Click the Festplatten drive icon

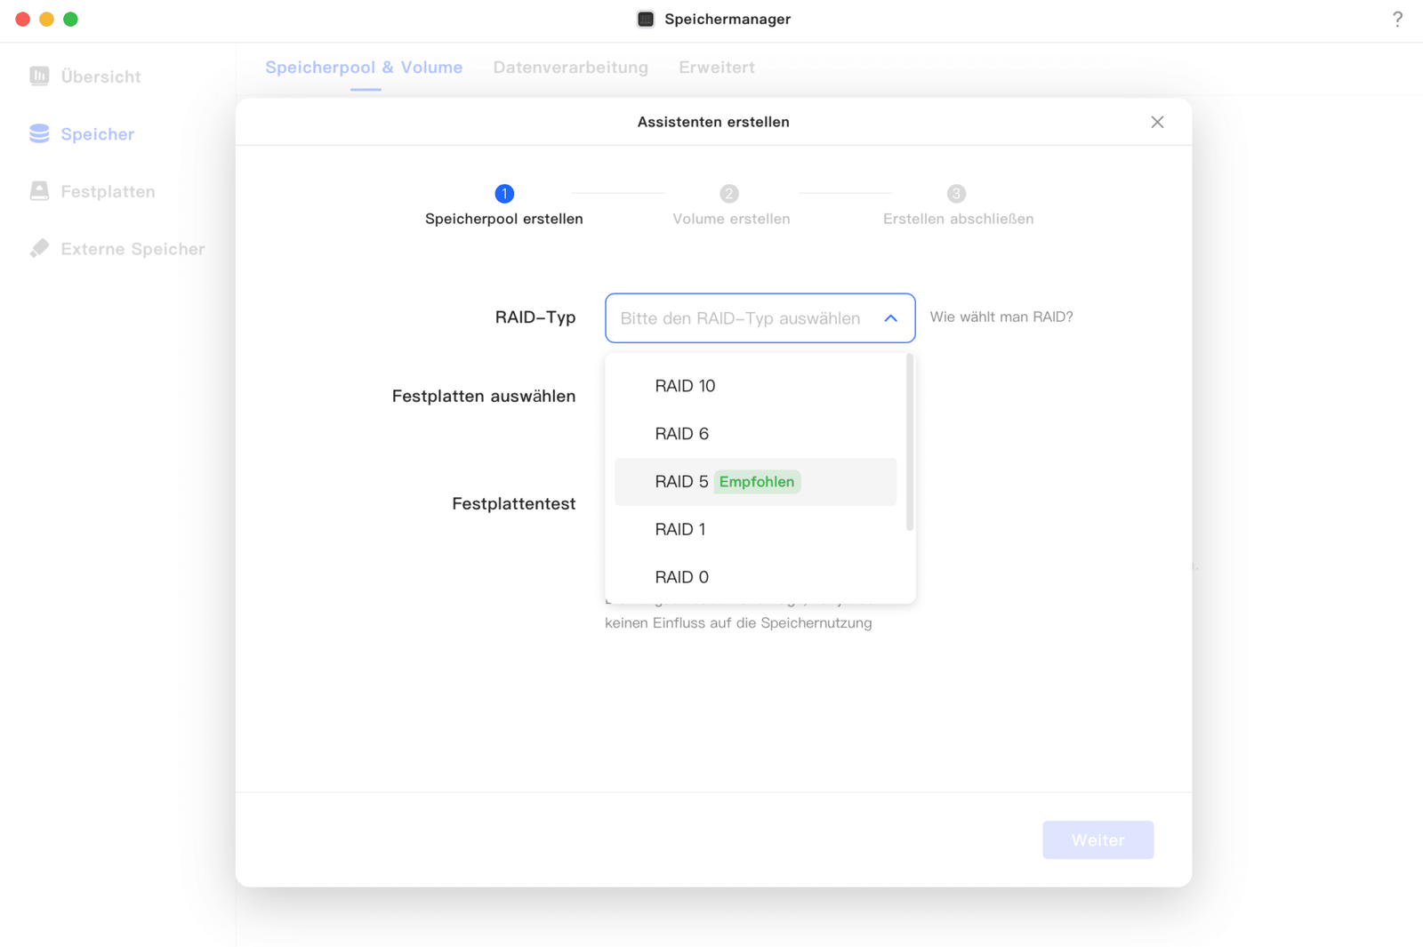[39, 191]
